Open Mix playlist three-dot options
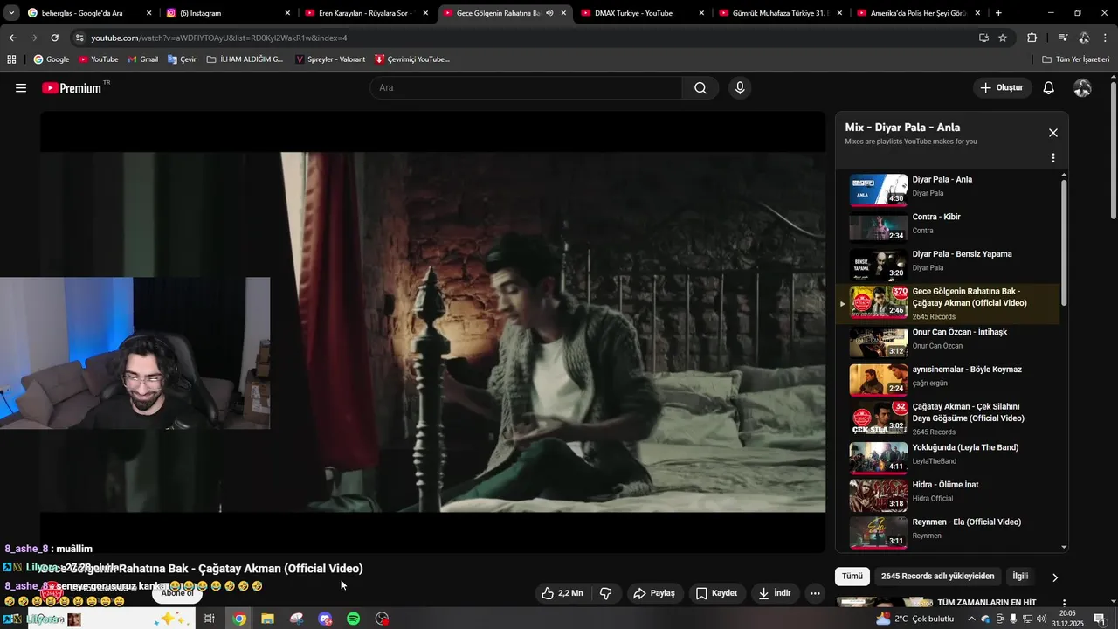 click(1052, 158)
